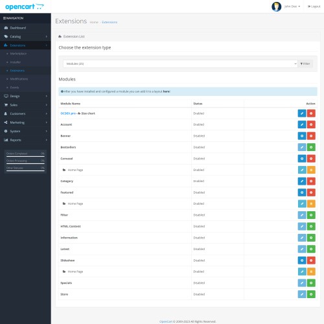Add a new Banner module instance
324x324 pixels.
(x=302, y=136)
